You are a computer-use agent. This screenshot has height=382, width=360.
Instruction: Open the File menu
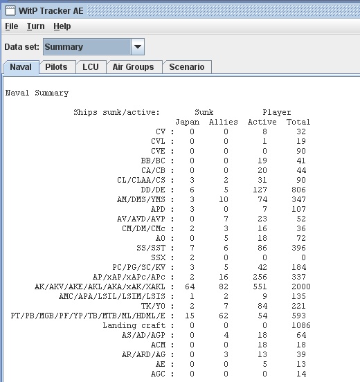click(12, 26)
